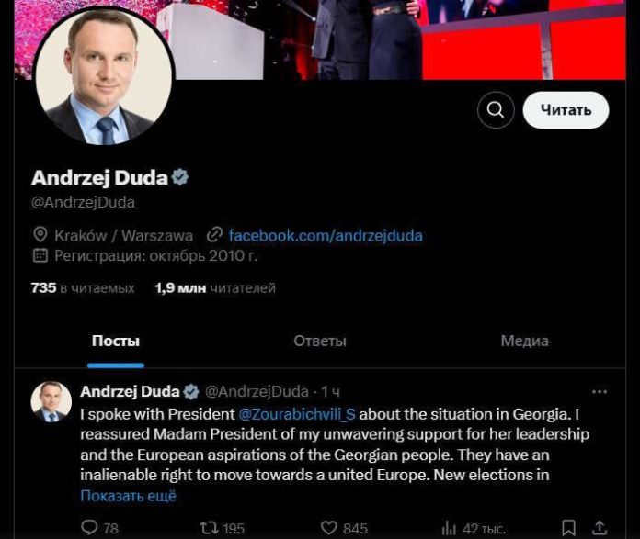Open the large Andrzej Duda profile photo
The height and width of the screenshot is (539, 640).
click(105, 76)
